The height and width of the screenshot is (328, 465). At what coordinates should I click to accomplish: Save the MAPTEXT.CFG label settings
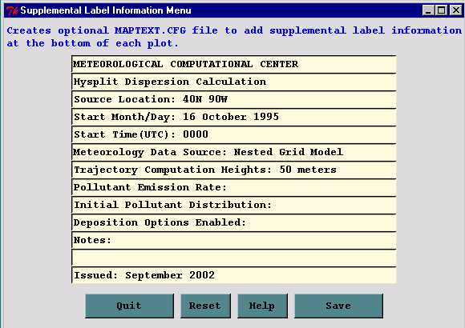coord(338,306)
